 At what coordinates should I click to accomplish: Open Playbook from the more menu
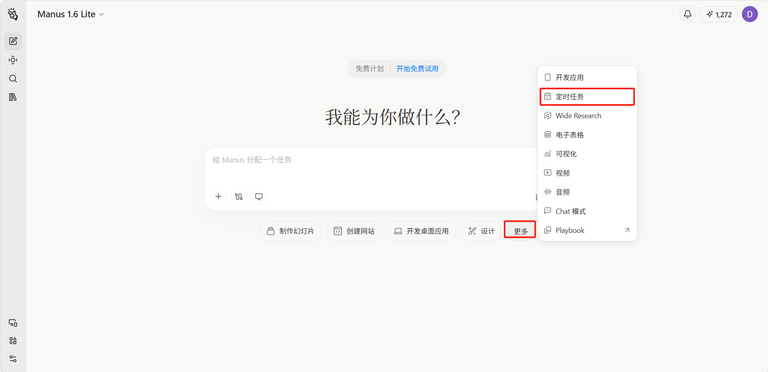pos(587,230)
